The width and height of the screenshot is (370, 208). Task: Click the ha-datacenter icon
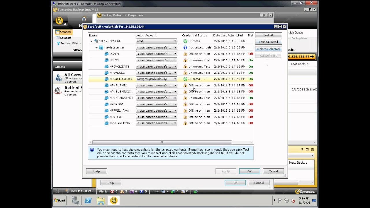pos(101,48)
